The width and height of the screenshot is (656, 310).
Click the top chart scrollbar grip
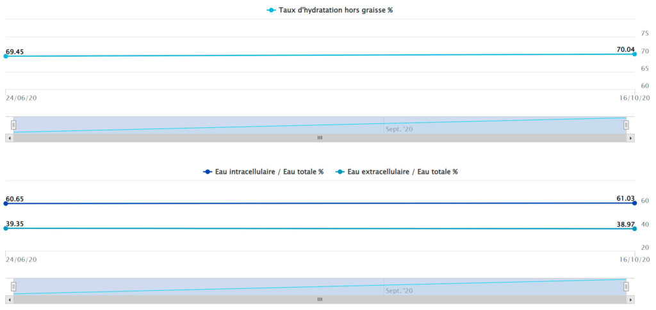pyautogui.click(x=320, y=137)
